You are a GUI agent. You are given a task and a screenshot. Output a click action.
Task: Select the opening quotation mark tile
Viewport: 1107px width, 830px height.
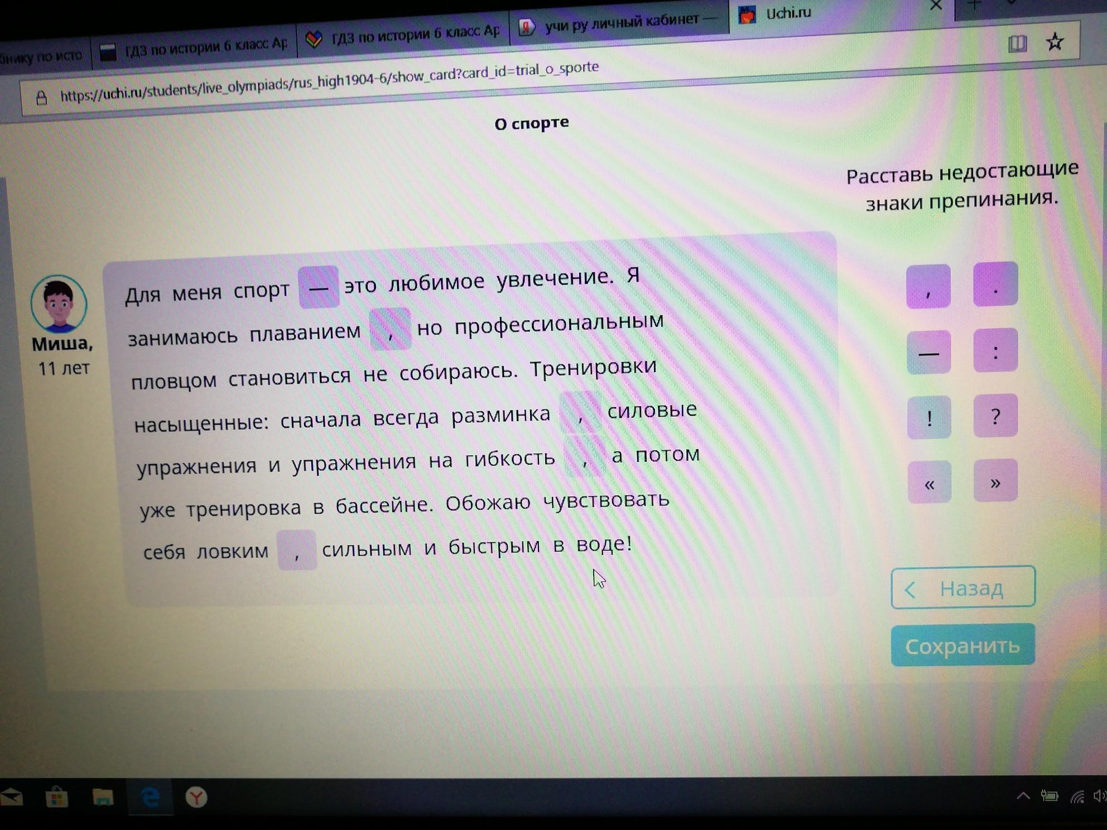929,483
